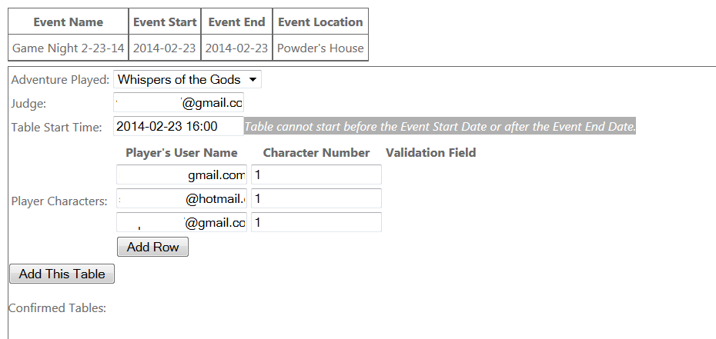Image resolution: width=716 pixels, height=339 pixels.
Task: Click the third row Character Number field
Action: coord(316,223)
